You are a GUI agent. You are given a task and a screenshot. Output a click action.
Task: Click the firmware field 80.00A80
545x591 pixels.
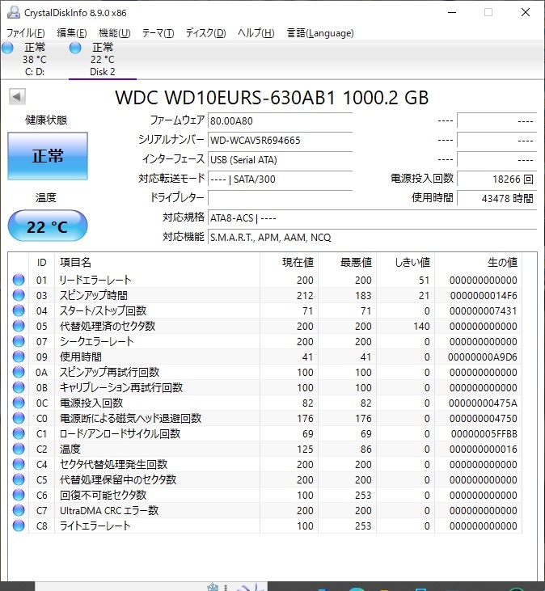280,120
